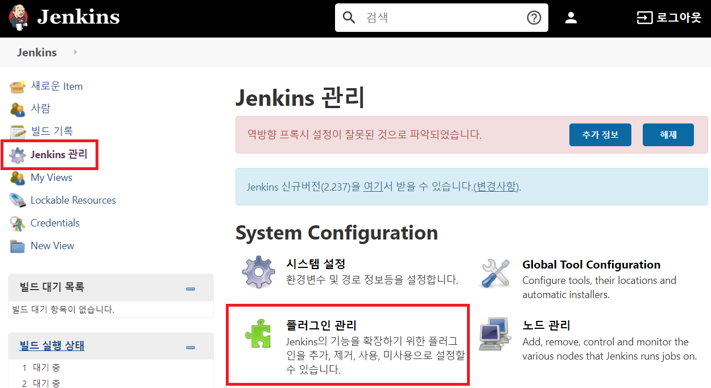Viewport: 711px width, 388px height.
Task: Click the magnifier icon in search box
Action: coord(349,18)
